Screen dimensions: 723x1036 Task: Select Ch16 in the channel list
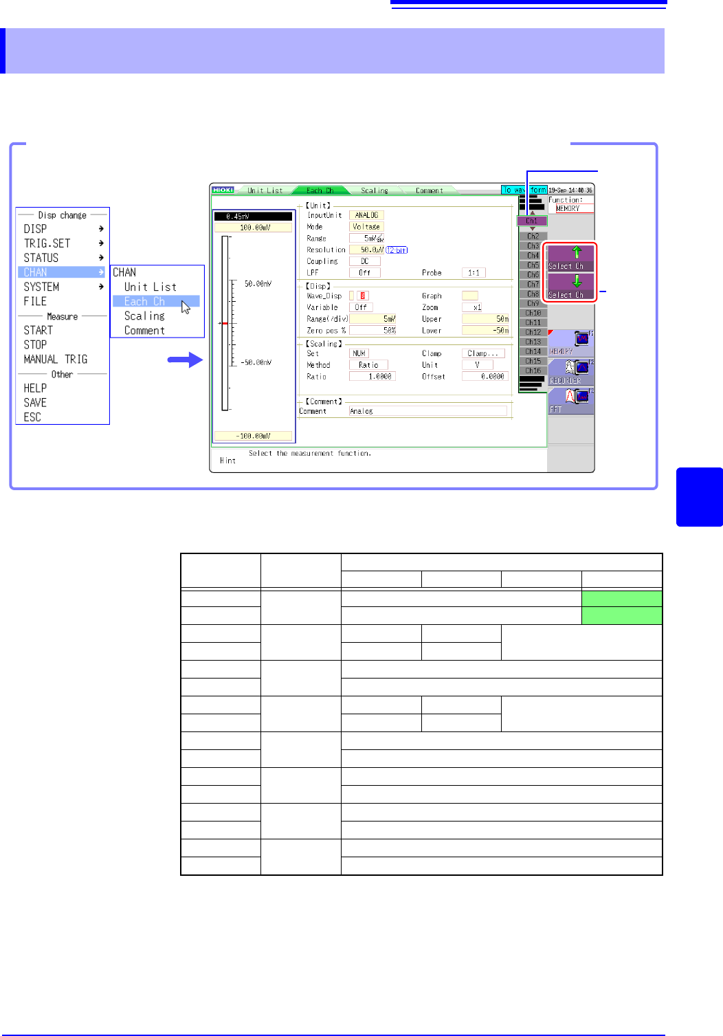[533, 371]
